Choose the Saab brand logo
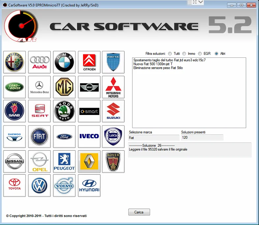Viewport: 259px width, 225px height. (14, 111)
